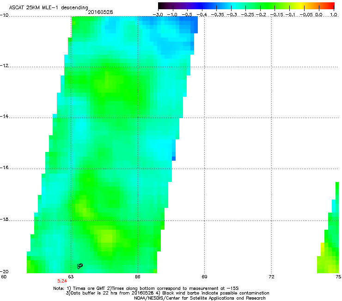Screen dimensions: 342x301
Task: Click the latitude label -12
Action: (x=4, y=66)
